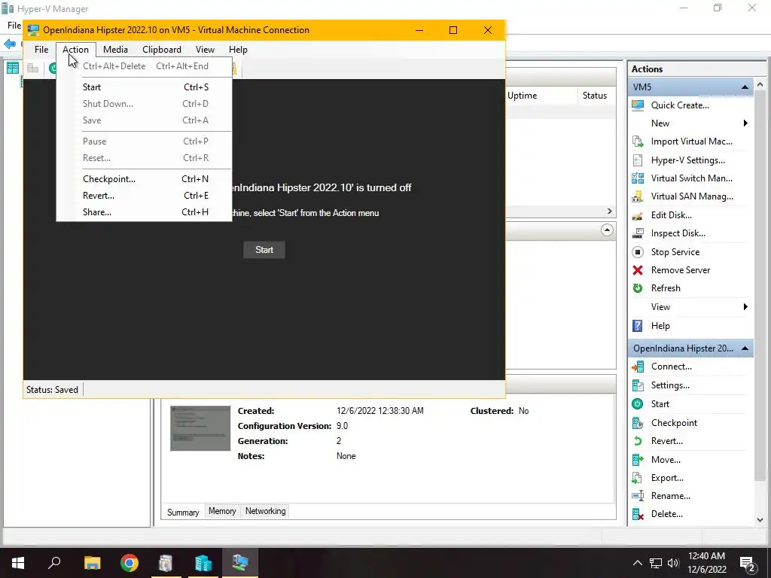This screenshot has width=771, height=578.
Task: Click the Rename icon in Actions pane
Action: tap(637, 496)
